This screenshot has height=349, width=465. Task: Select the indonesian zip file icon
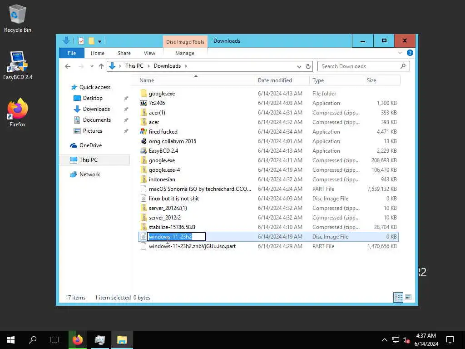coord(143,179)
